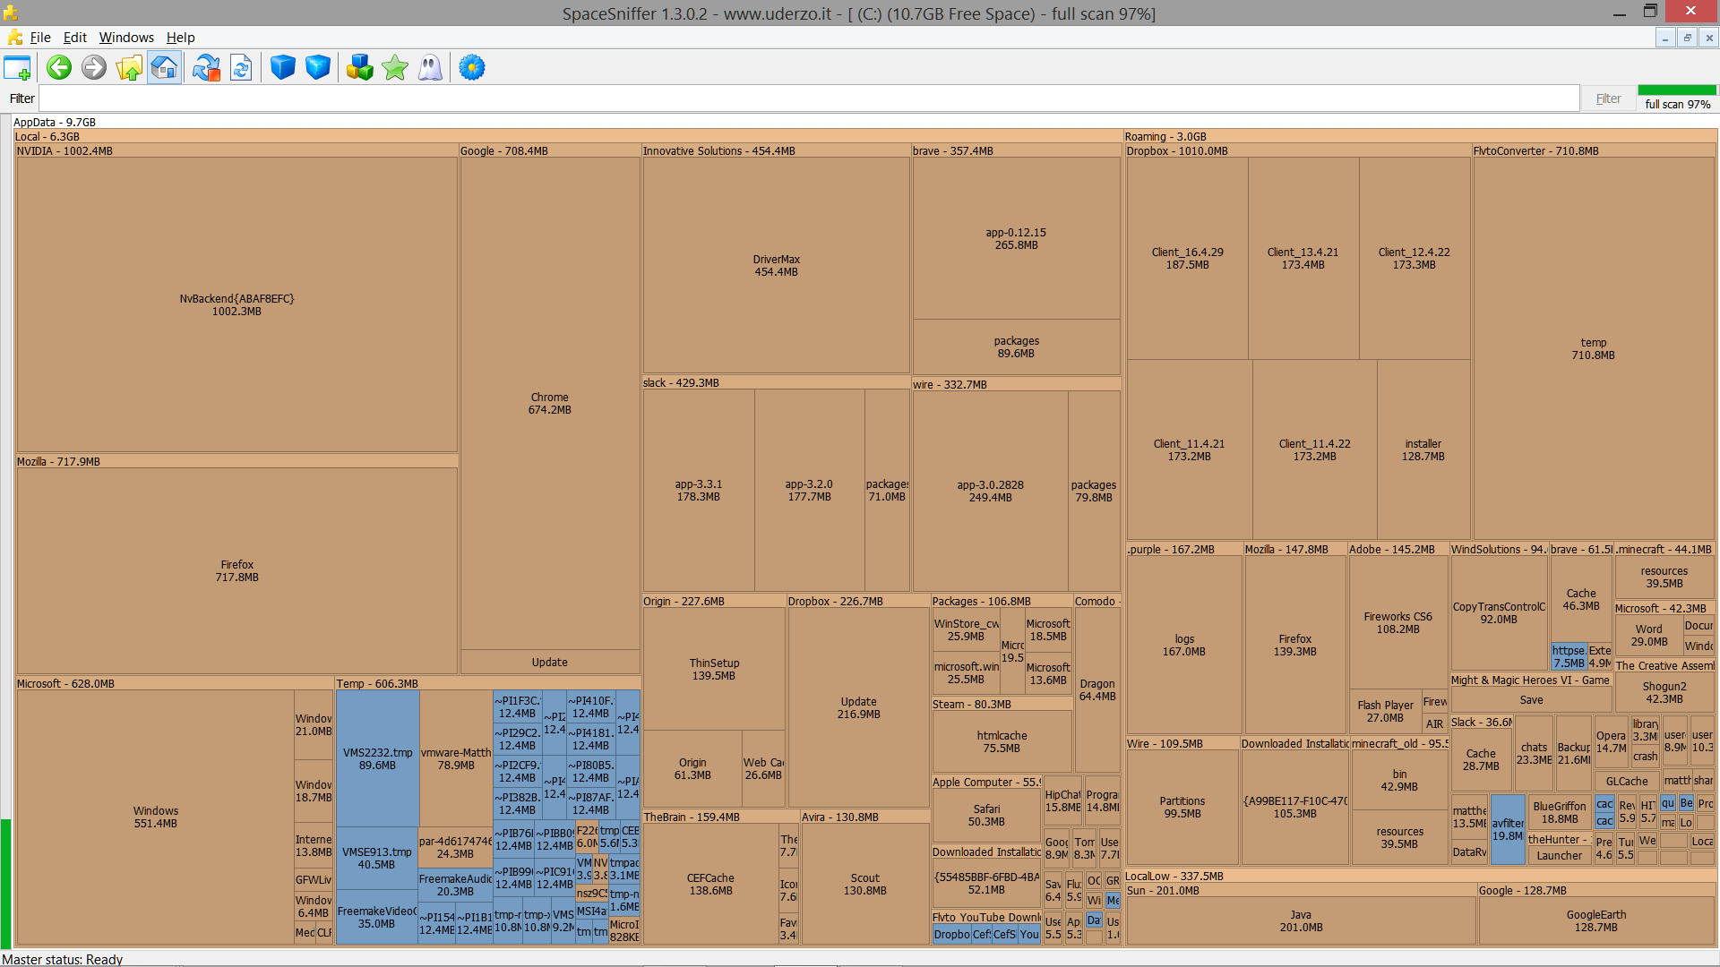
Task: Select the CEFCache 138.6MB block
Action: pyautogui.click(x=710, y=884)
